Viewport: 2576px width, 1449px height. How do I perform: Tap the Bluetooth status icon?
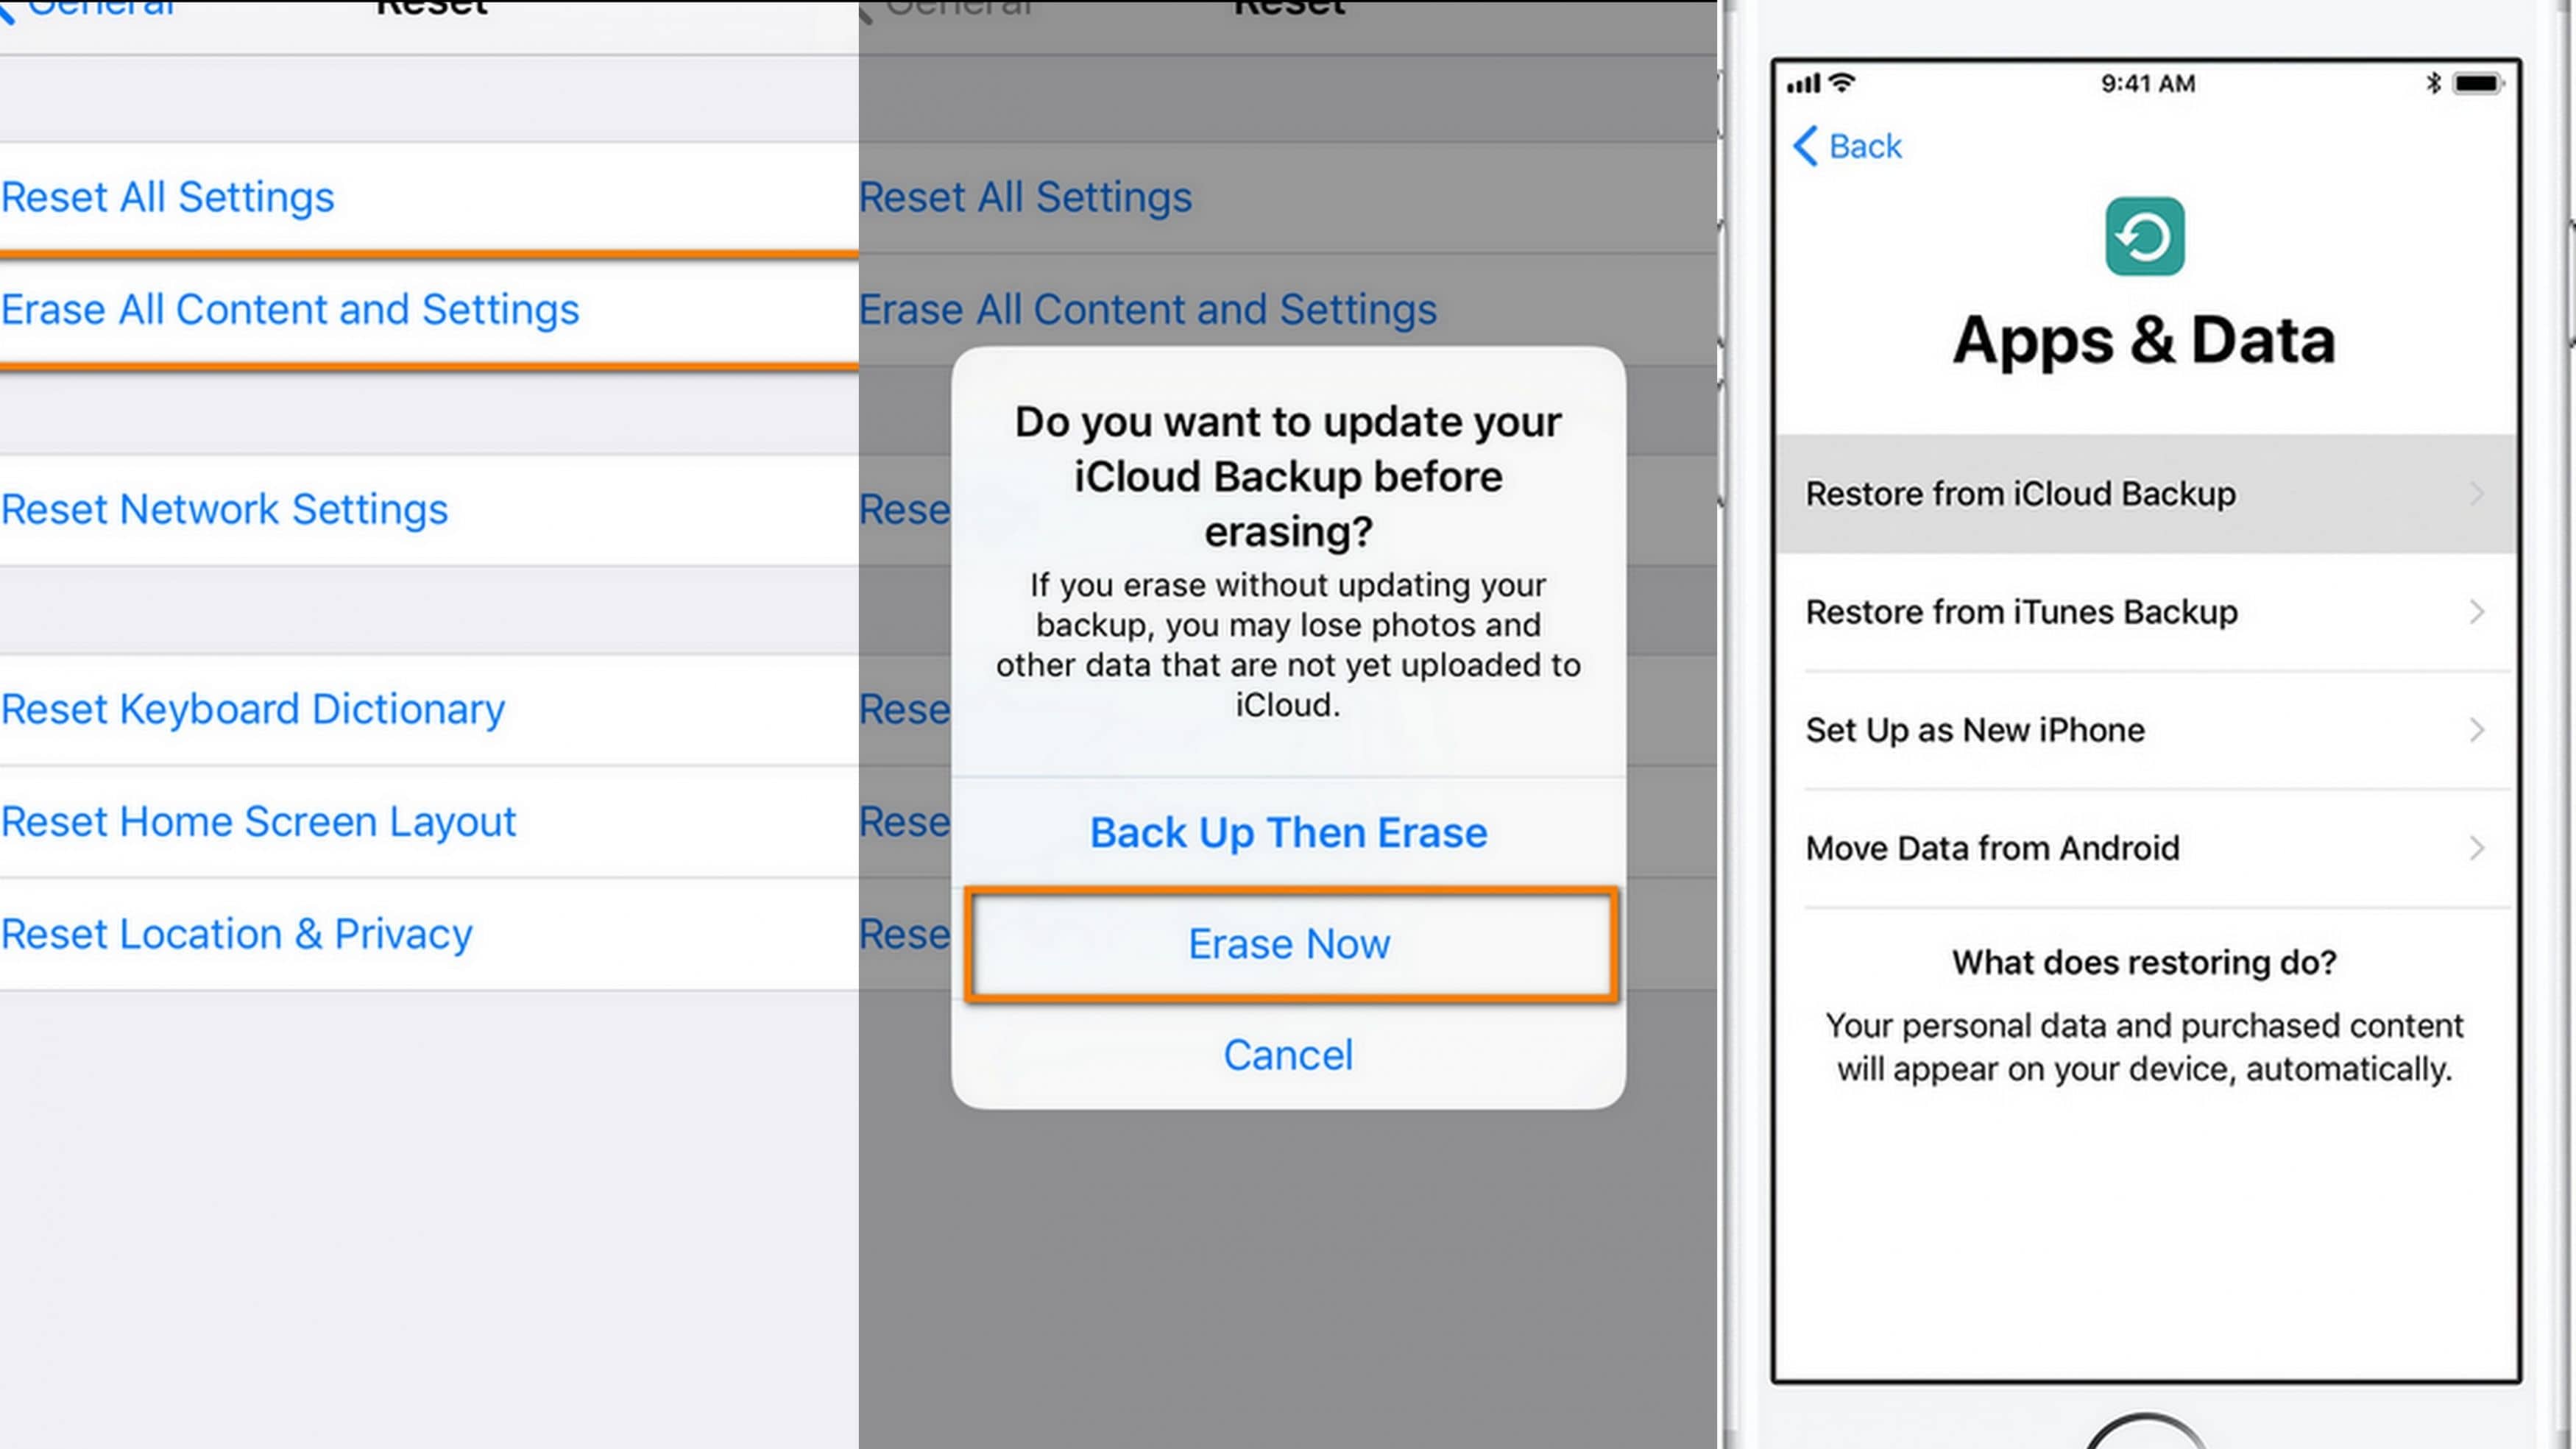2433,83
